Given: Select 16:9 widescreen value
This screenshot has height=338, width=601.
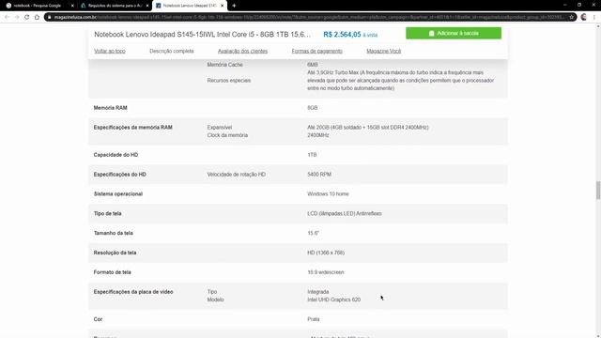Looking at the screenshot, I should 326,272.
